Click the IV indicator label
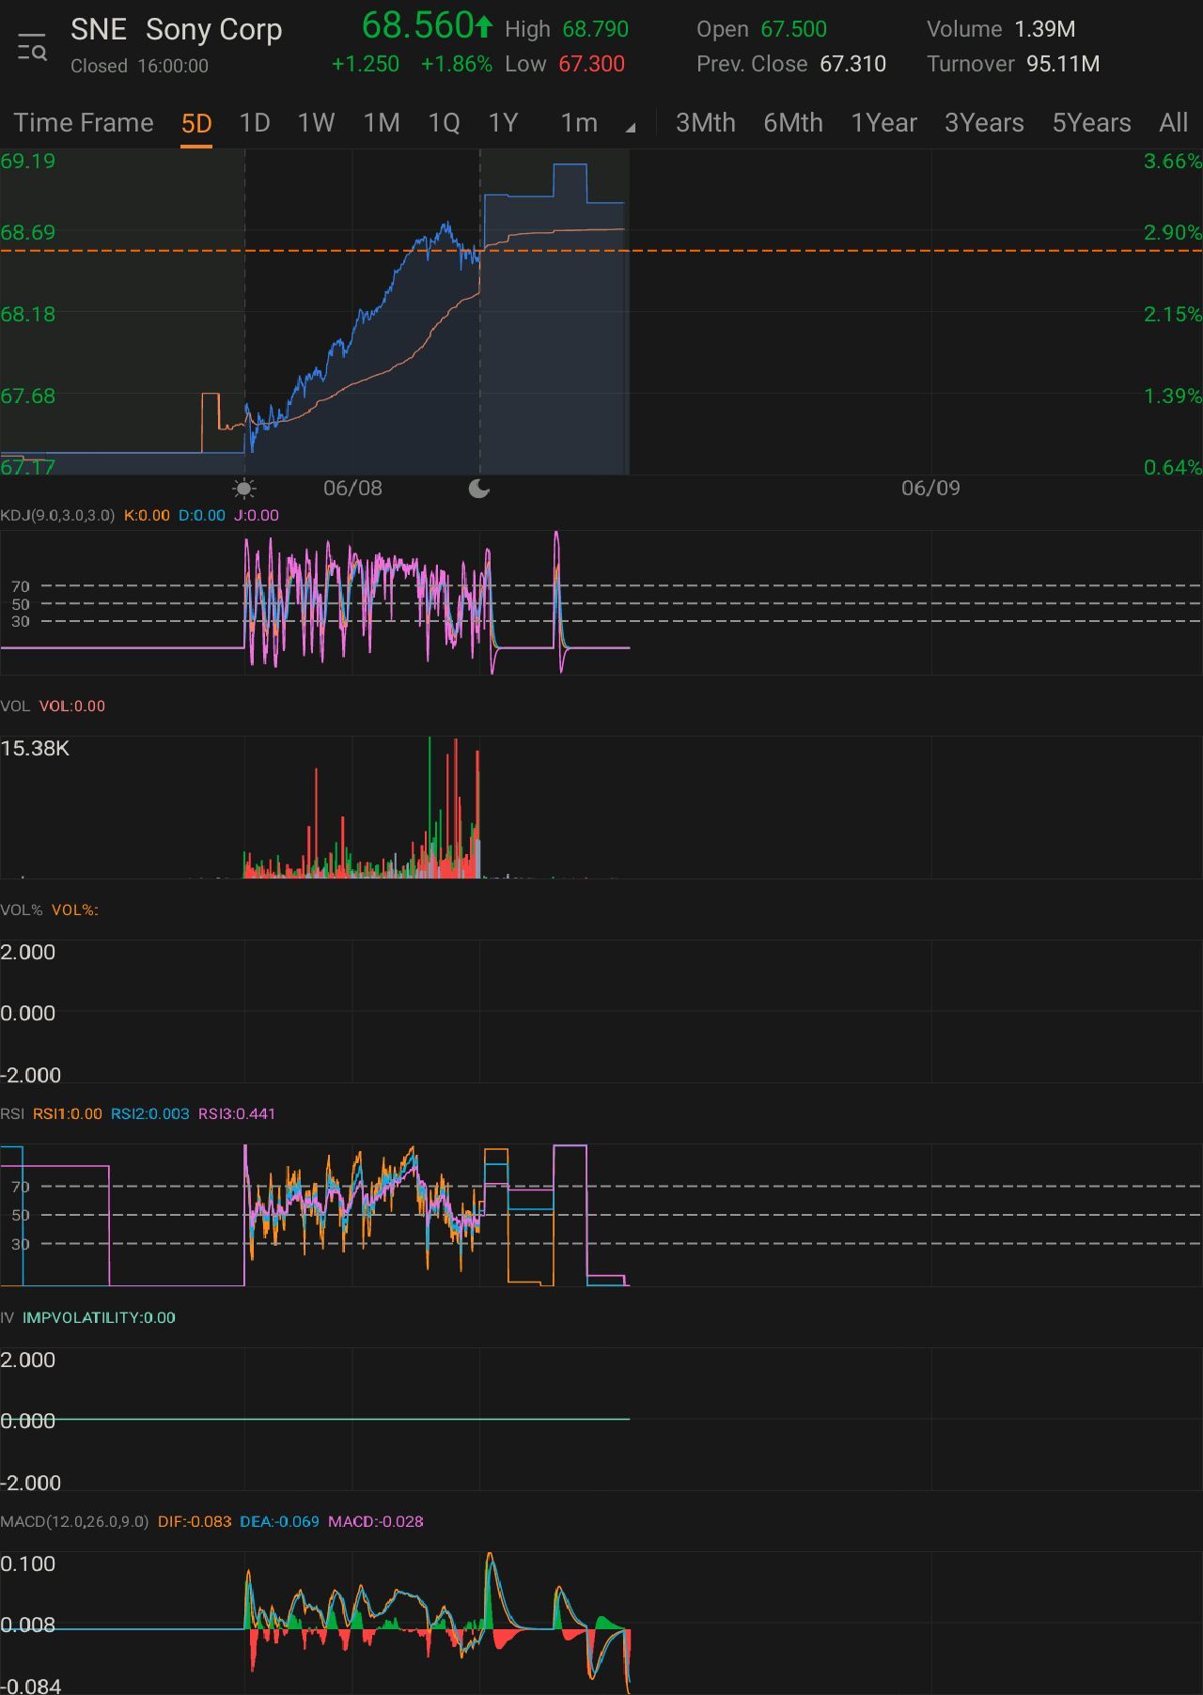 click(x=8, y=1317)
